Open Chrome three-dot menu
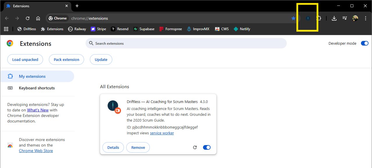The height and width of the screenshot is (168, 372). click(365, 18)
